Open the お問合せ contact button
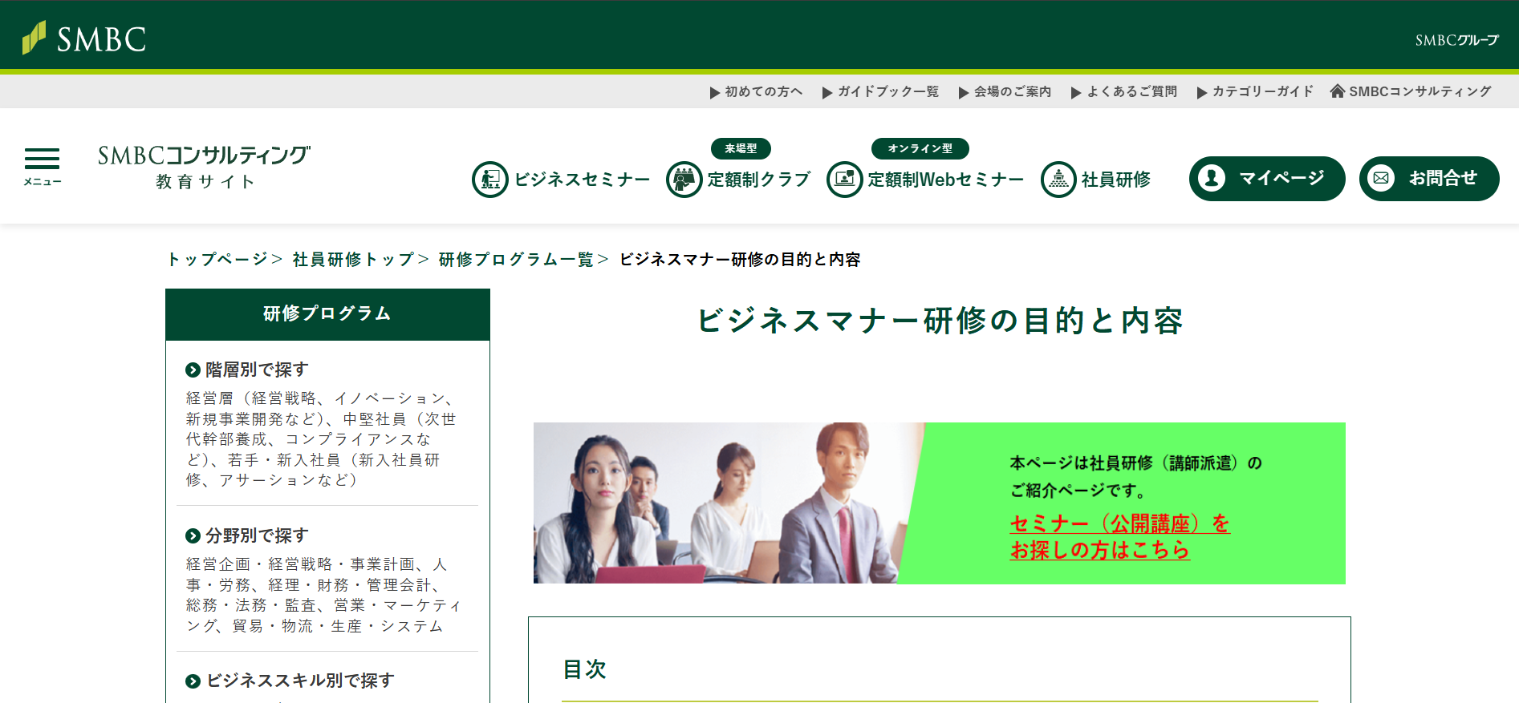This screenshot has height=703, width=1519. 1428,178
